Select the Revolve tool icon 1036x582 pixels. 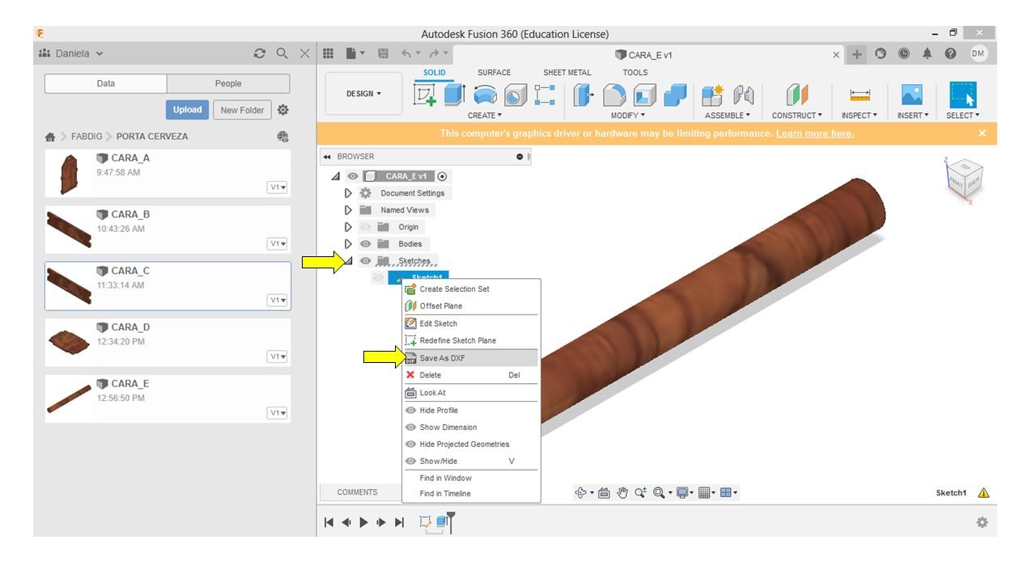pyautogui.click(x=485, y=95)
